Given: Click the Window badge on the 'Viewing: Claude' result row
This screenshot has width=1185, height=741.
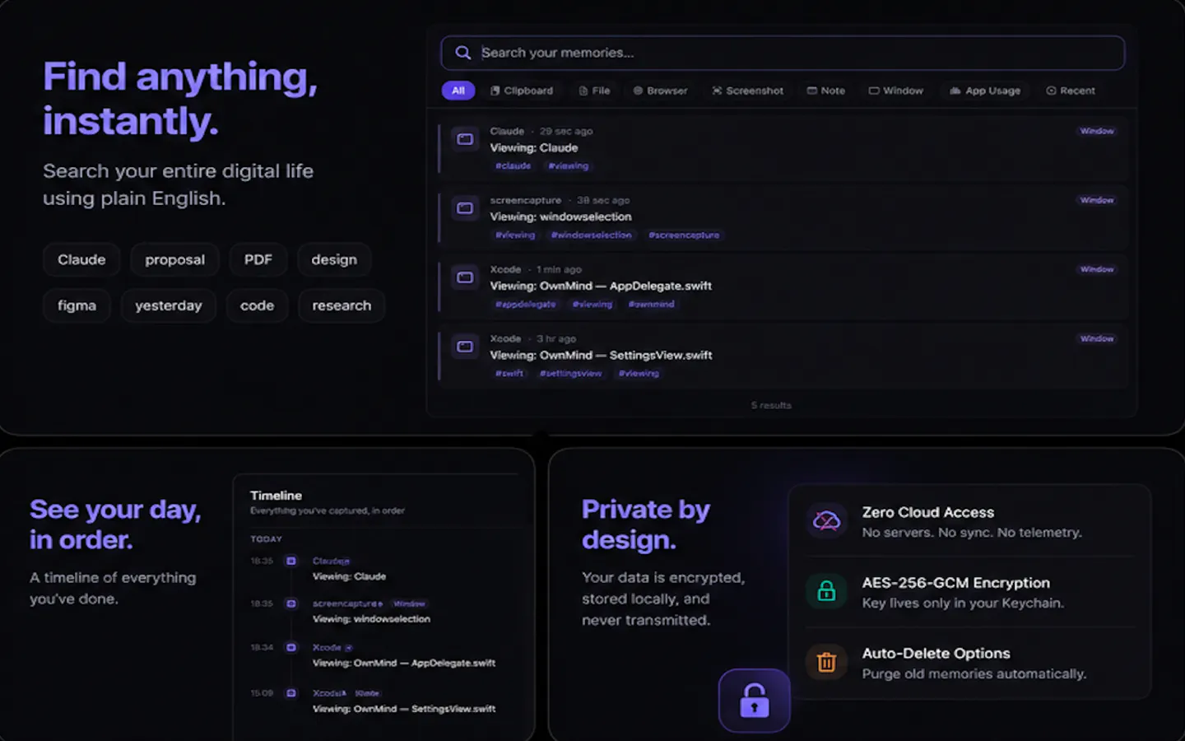Looking at the screenshot, I should (x=1097, y=131).
